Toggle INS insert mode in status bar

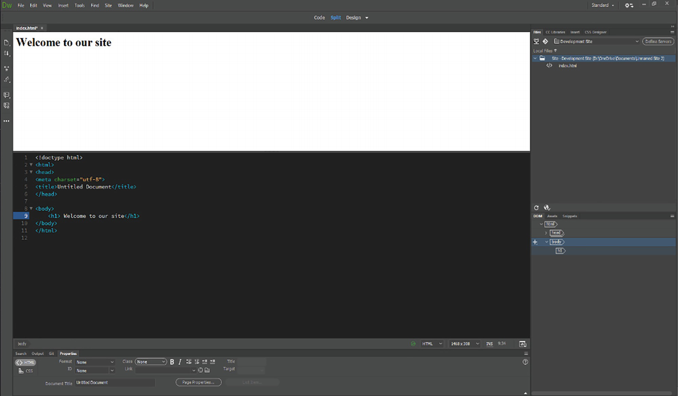(489, 344)
